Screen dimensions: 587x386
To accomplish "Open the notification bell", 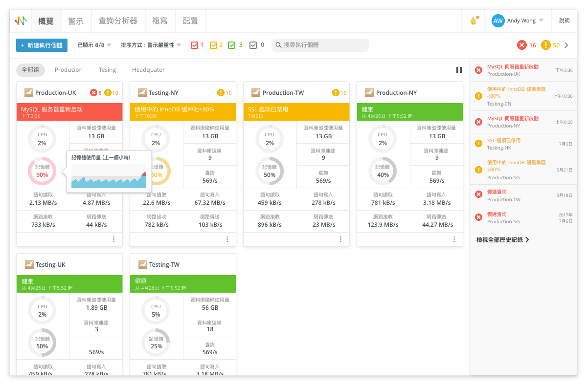I will click(473, 21).
